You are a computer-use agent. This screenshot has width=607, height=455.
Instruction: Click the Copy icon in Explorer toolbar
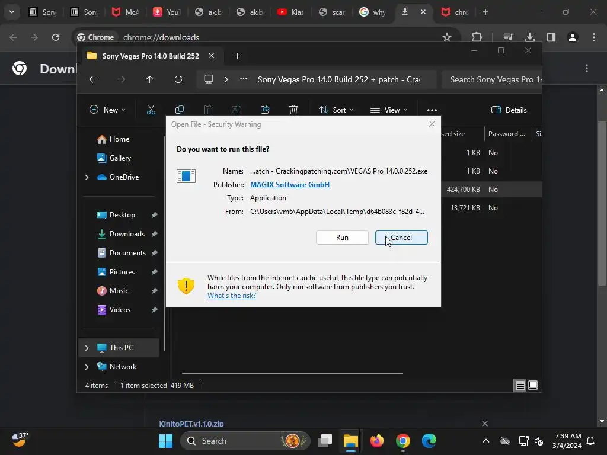179,110
